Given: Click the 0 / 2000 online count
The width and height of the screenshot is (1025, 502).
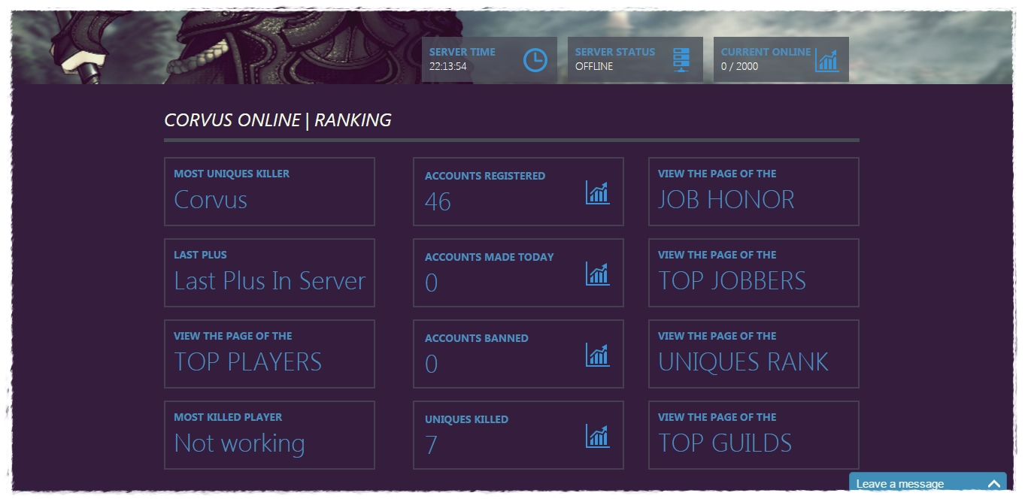Looking at the screenshot, I should pyautogui.click(x=739, y=66).
